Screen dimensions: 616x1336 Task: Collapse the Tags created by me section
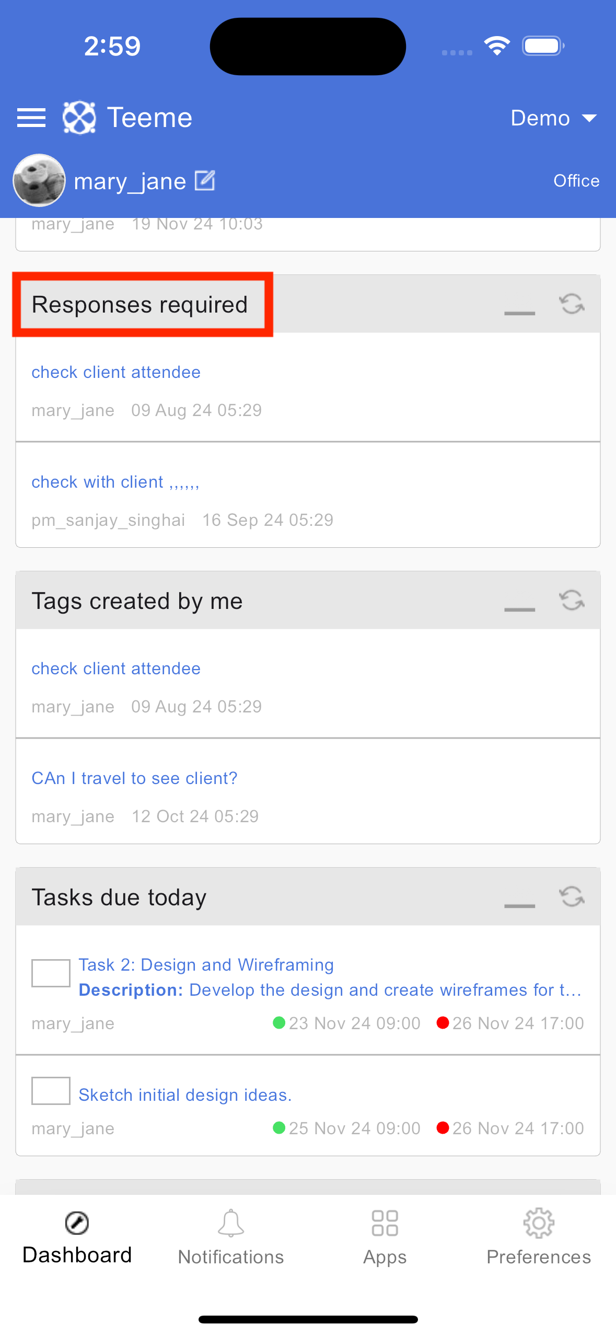pyautogui.click(x=519, y=609)
